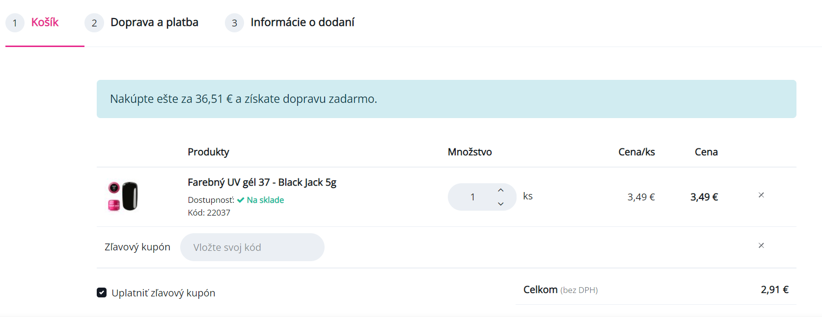Switch to the Doprava a platba tab
Viewport: 822px width, 317px height.
click(154, 23)
